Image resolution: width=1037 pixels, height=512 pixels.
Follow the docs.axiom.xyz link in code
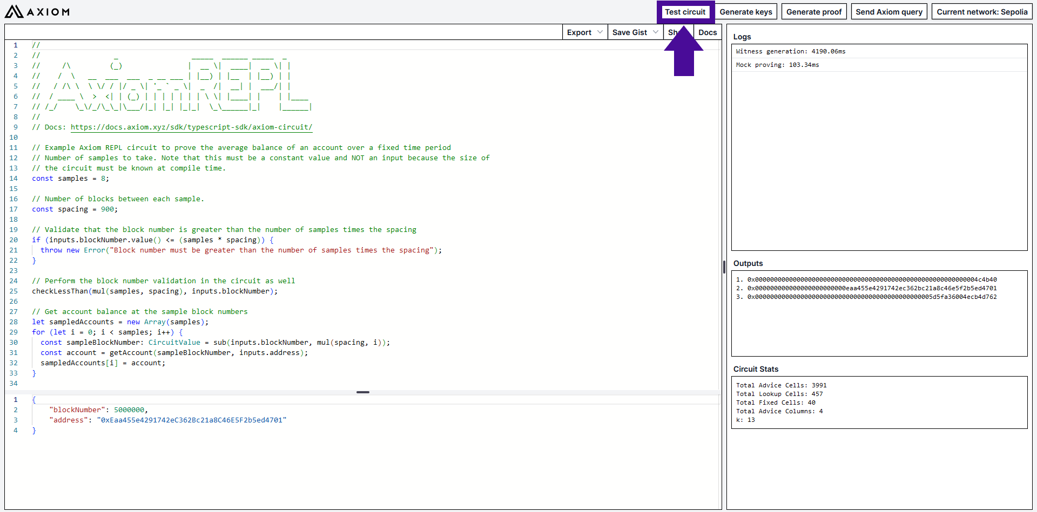(191, 127)
